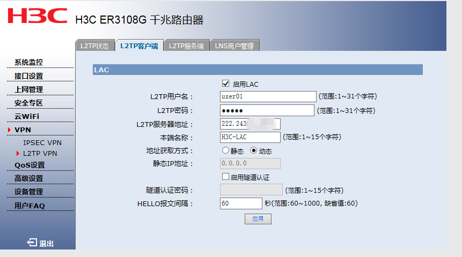Select L2TP VPN submenu item

[x=40, y=153]
